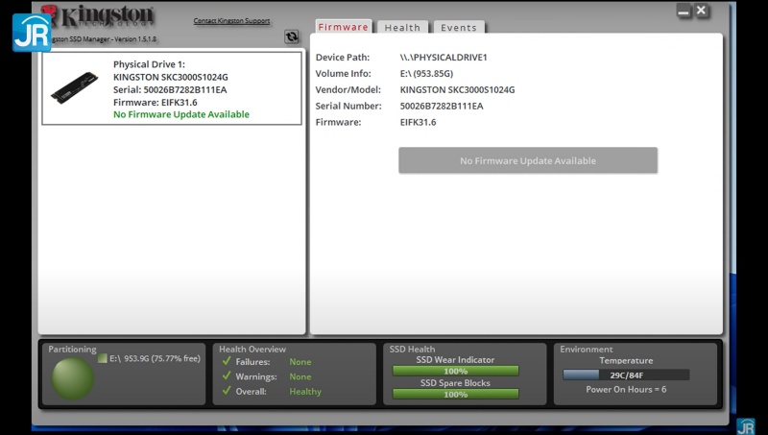Screen dimensions: 768x435
Task: Click the Failures None value
Action: coord(300,362)
